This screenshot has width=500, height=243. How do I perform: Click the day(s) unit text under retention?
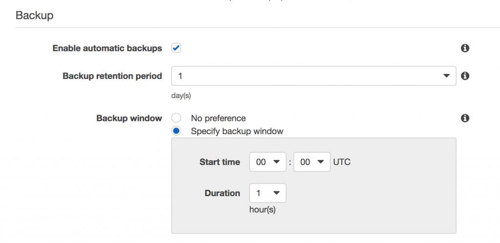(181, 96)
